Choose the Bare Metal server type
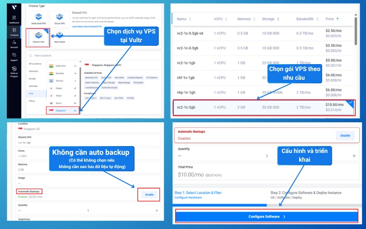366x229 pixels. (x=59, y=38)
